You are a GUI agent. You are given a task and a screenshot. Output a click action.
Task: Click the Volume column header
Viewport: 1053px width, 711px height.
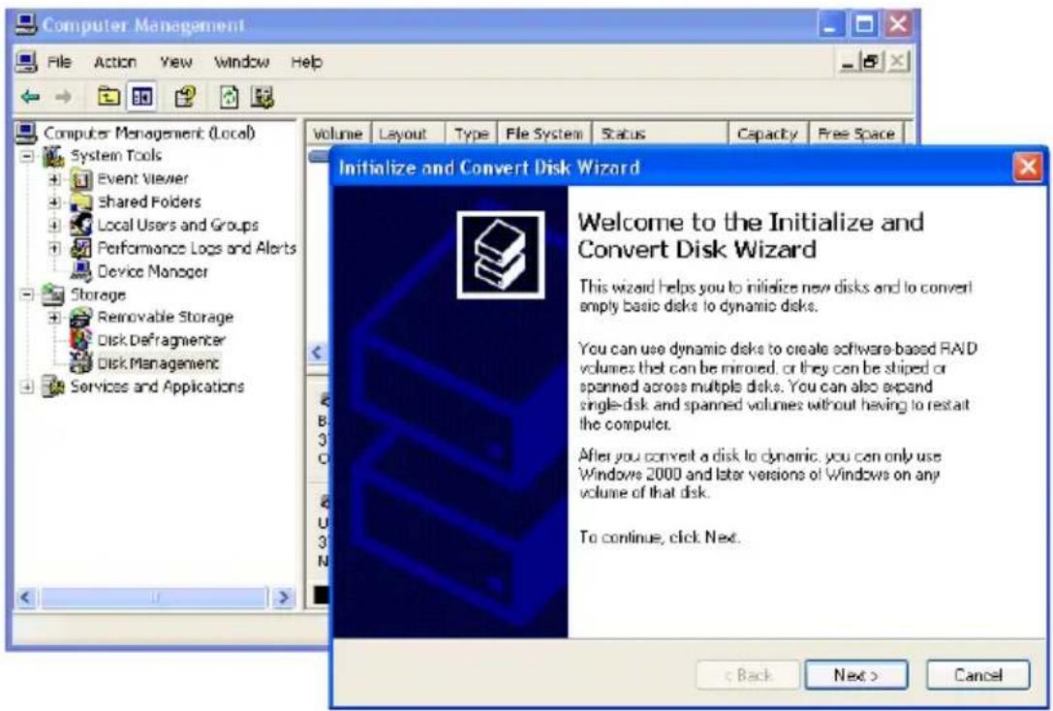click(338, 134)
